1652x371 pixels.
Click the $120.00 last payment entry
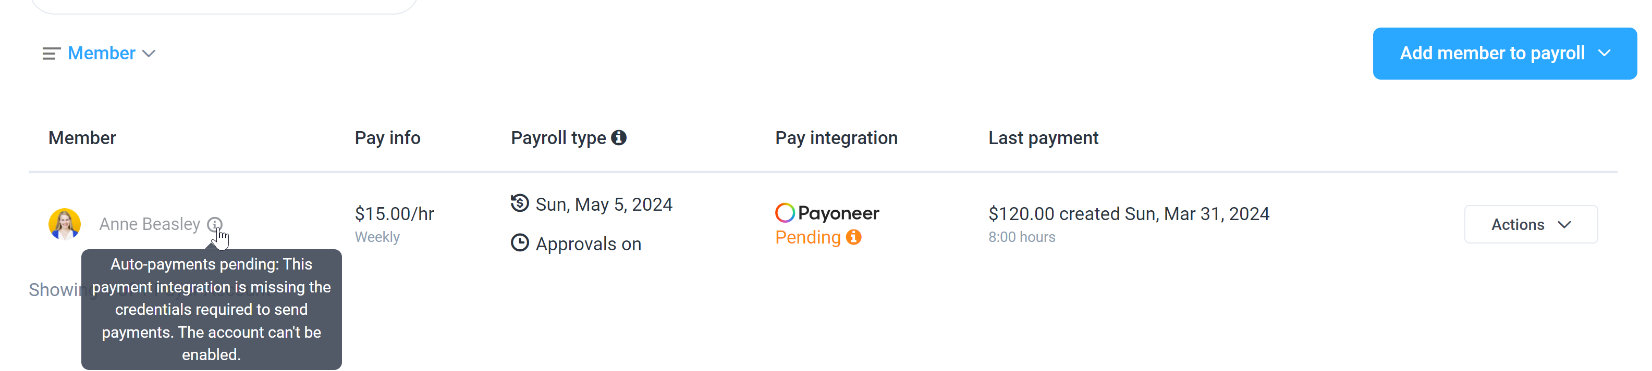[1128, 214]
